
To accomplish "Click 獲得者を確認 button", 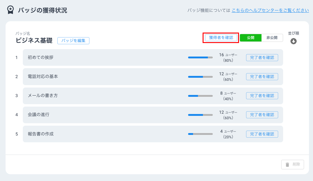I will click(x=221, y=37).
